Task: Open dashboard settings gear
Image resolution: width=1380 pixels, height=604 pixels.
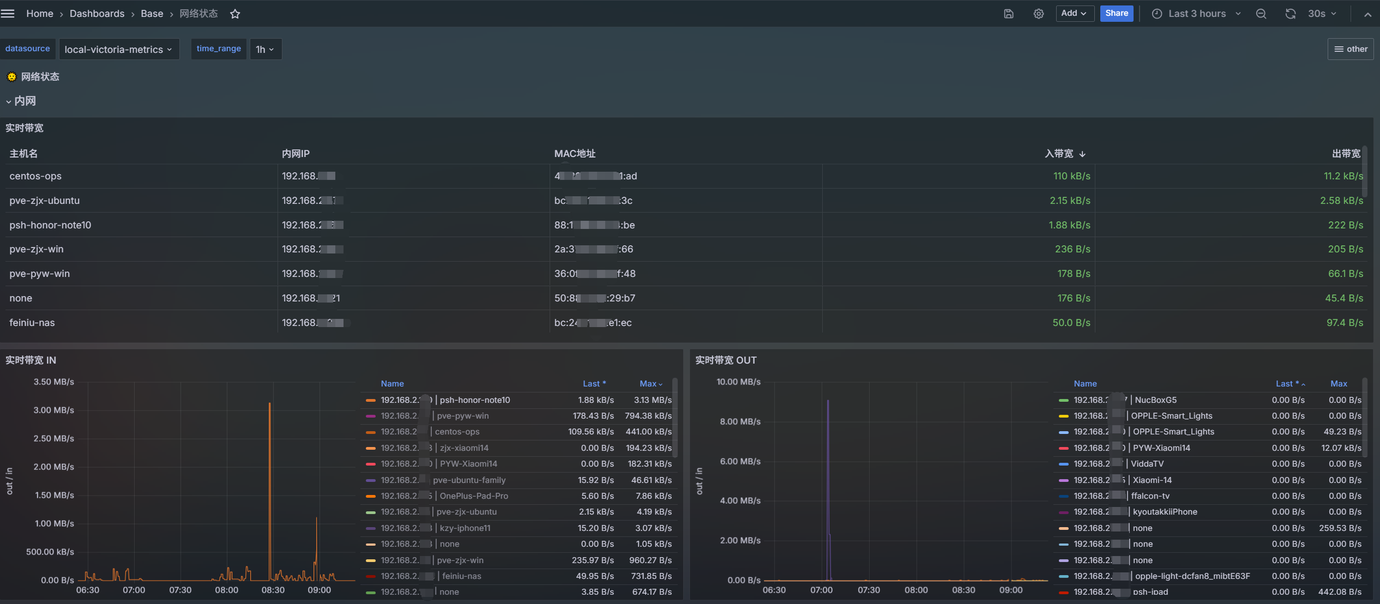Action: (x=1039, y=14)
